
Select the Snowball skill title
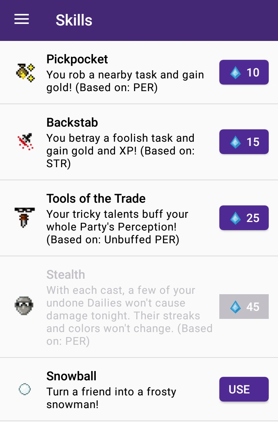71,376
